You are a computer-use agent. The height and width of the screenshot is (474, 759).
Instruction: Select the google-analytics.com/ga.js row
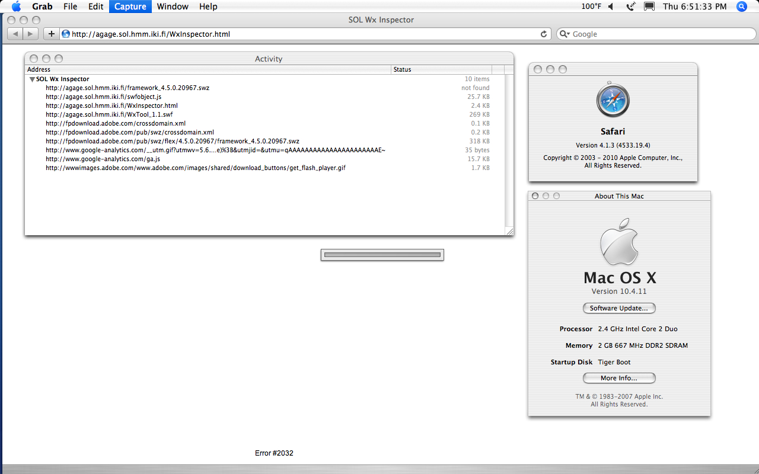(x=264, y=159)
